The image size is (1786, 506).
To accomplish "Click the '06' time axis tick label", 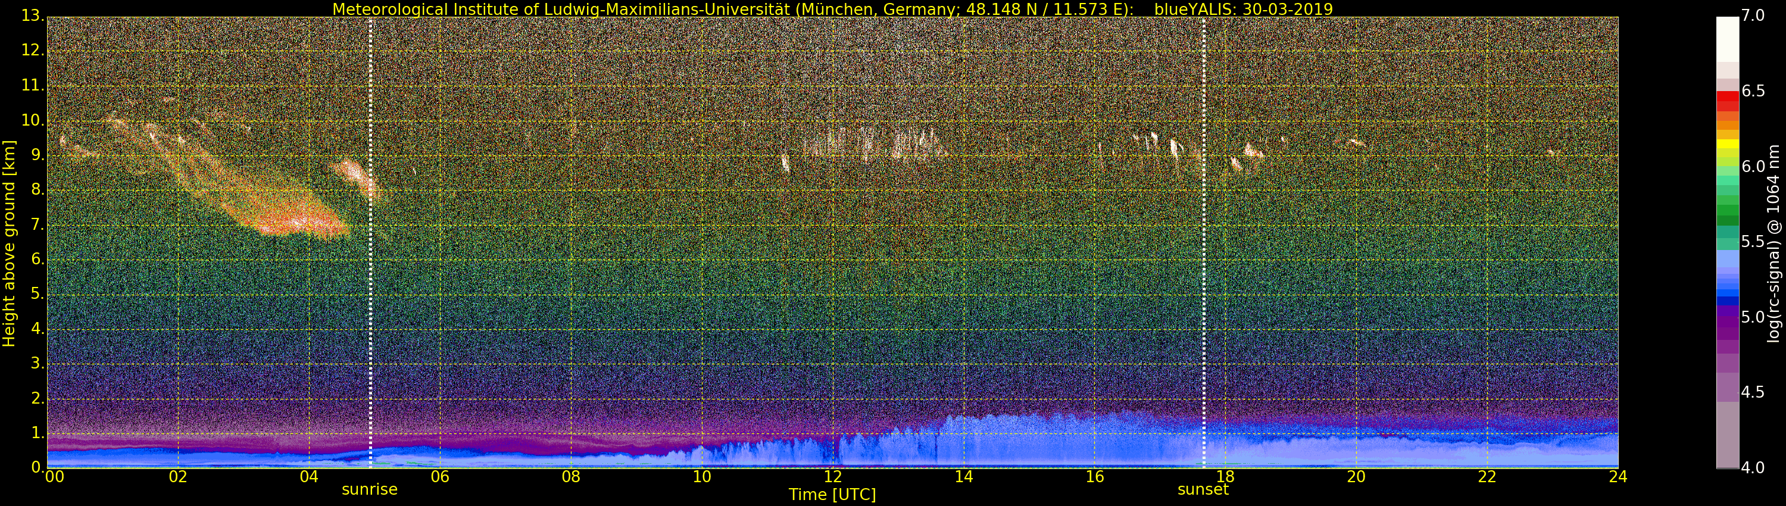I will click(x=441, y=476).
